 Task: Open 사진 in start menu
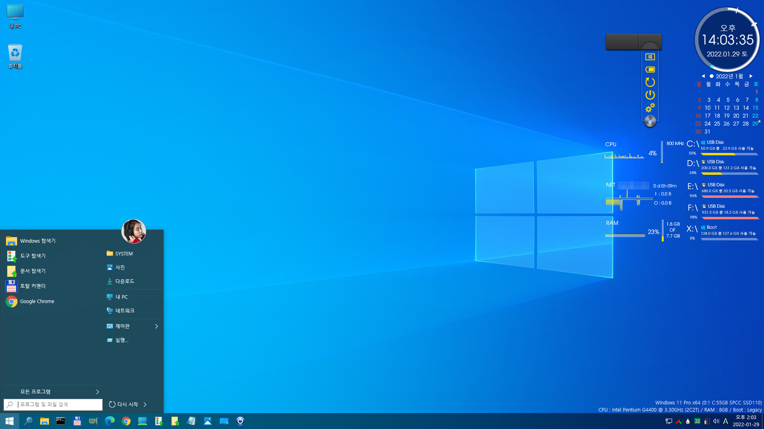(133, 267)
